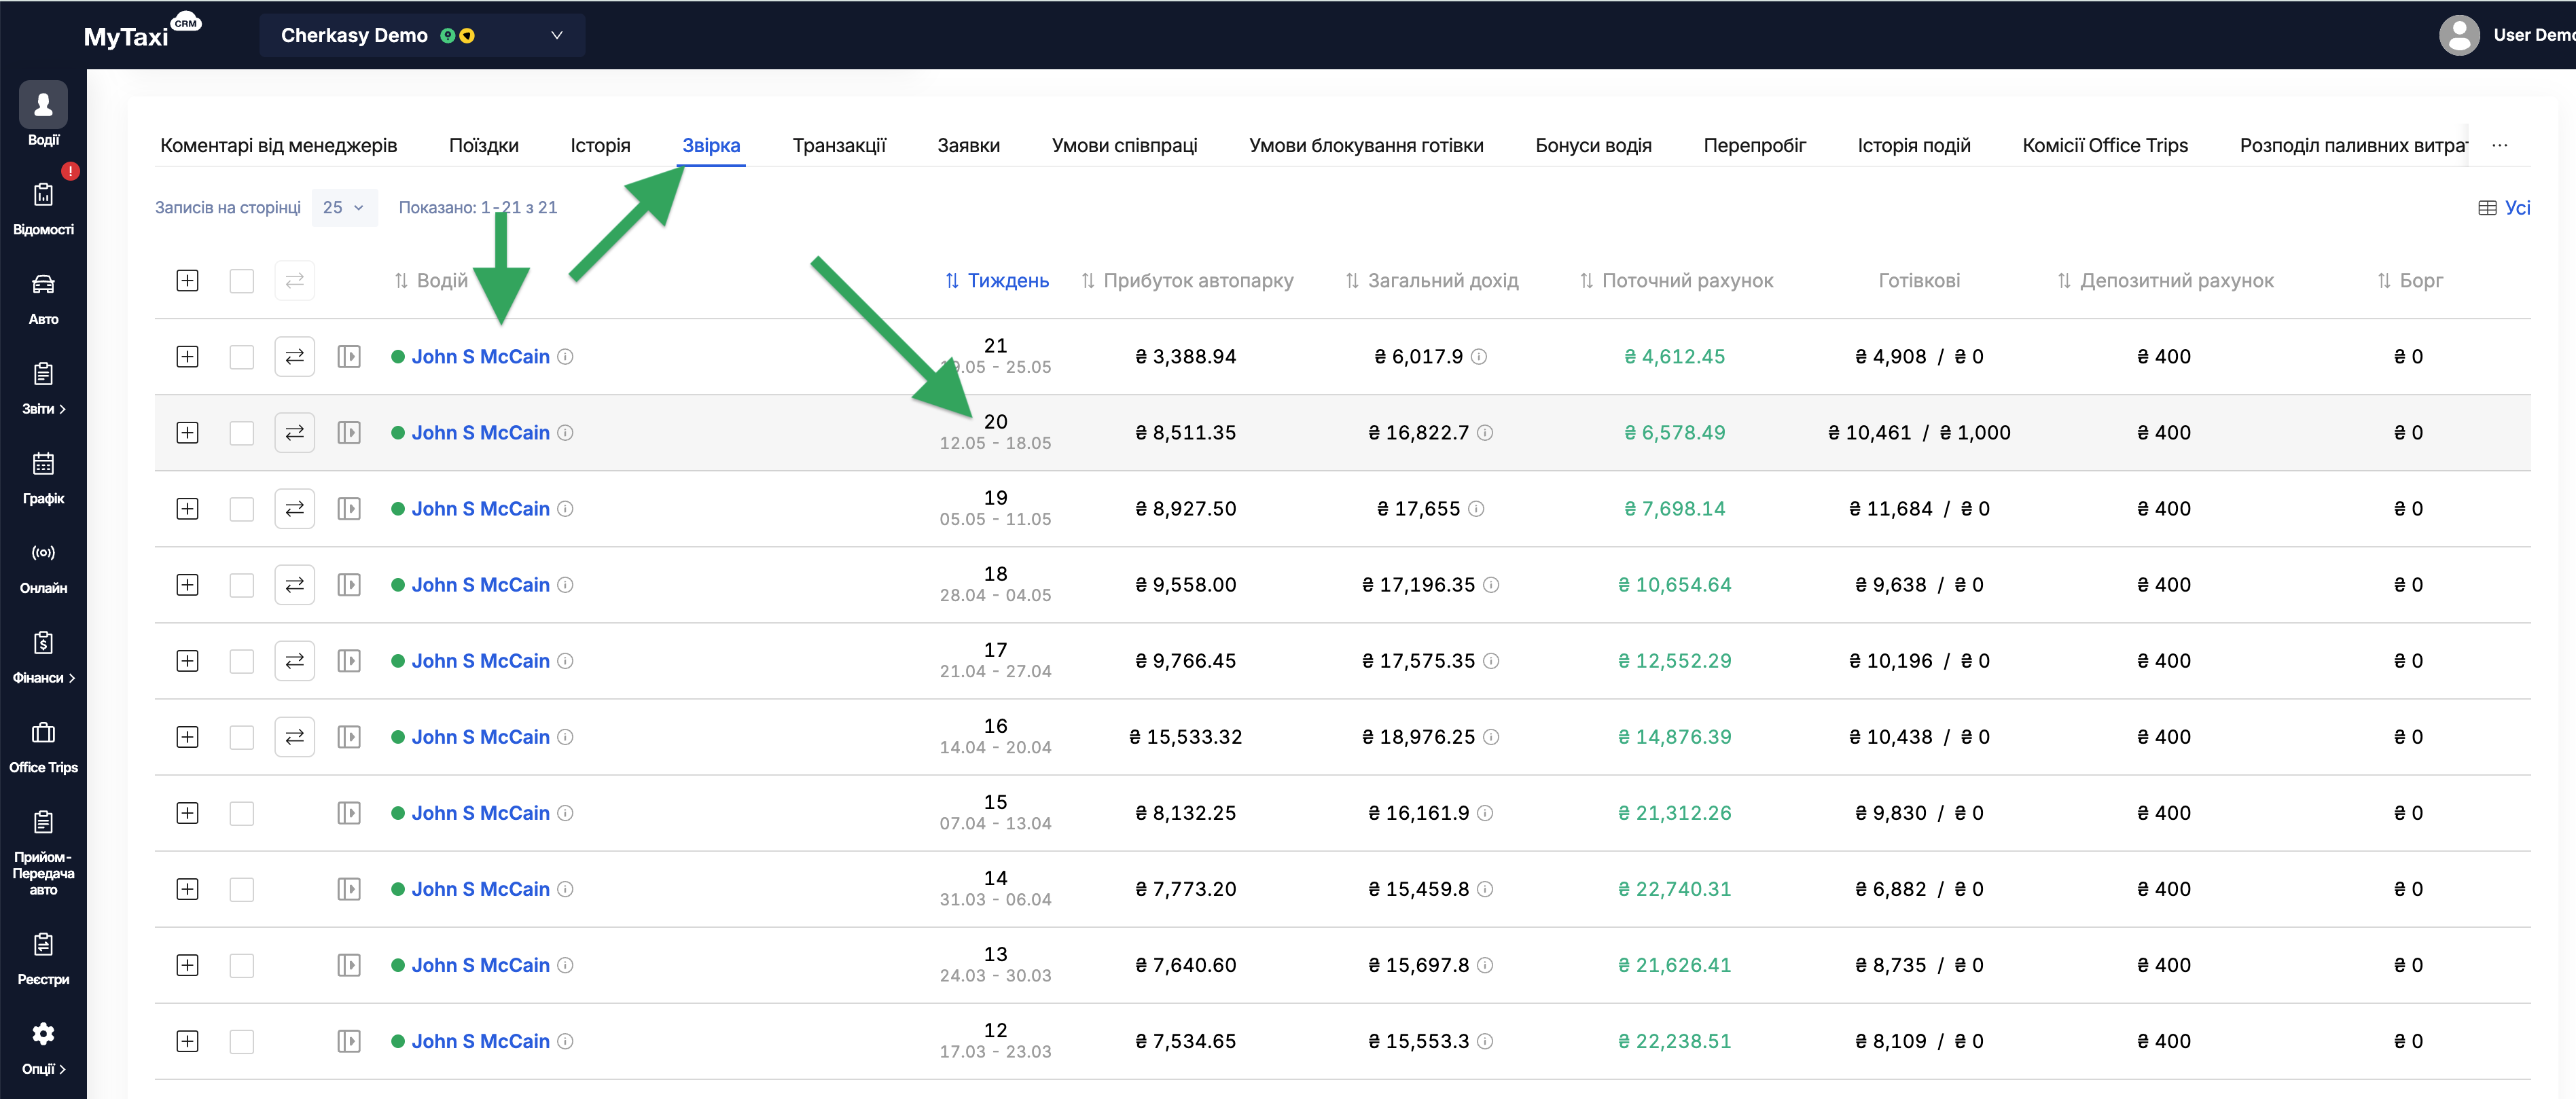Screen dimensions: 2576x1099
Task: Check the row checkbox for week 13
Action: point(242,965)
